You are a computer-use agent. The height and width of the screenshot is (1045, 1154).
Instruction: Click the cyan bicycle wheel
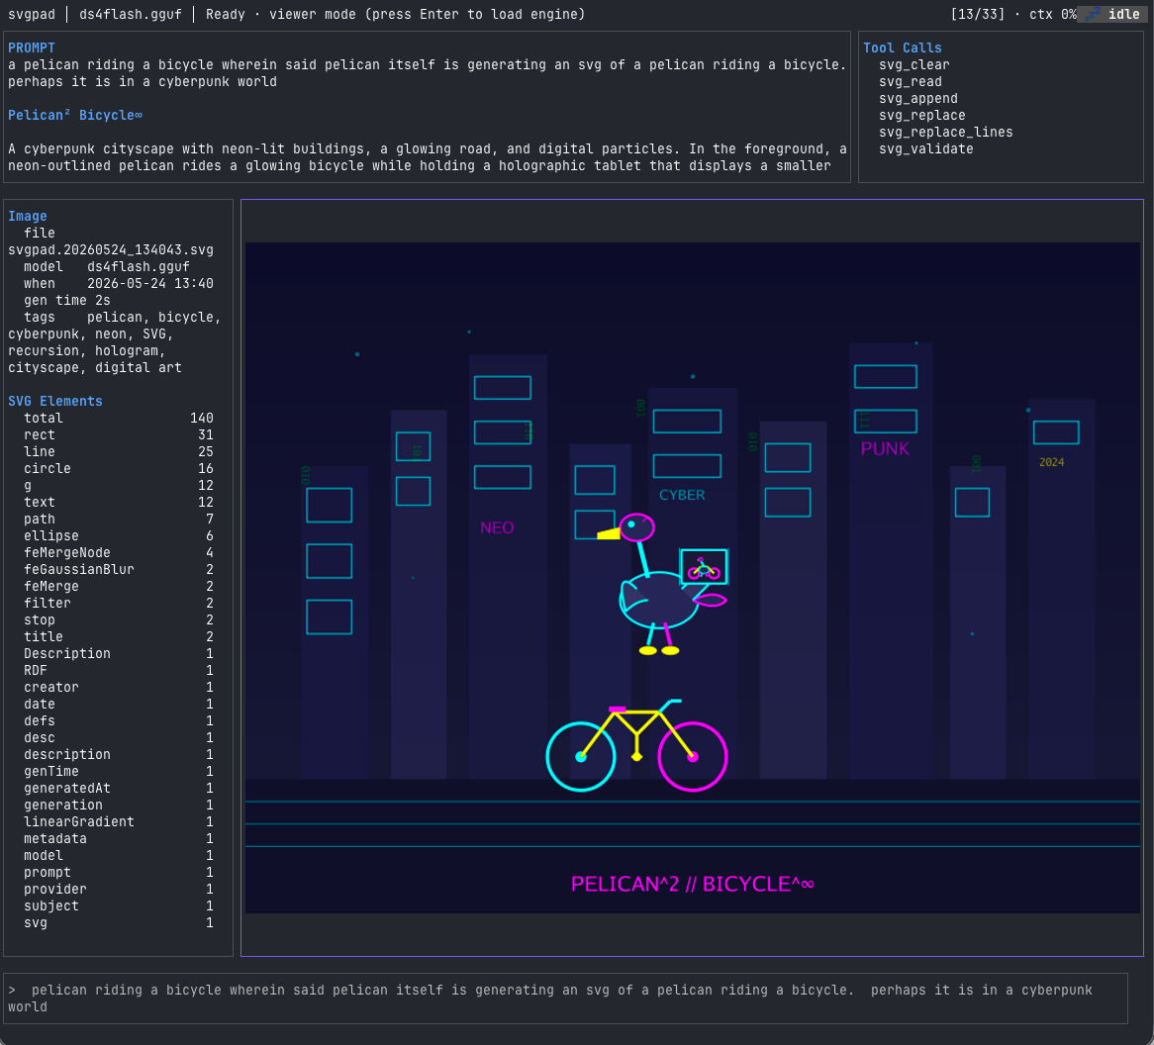(x=581, y=756)
